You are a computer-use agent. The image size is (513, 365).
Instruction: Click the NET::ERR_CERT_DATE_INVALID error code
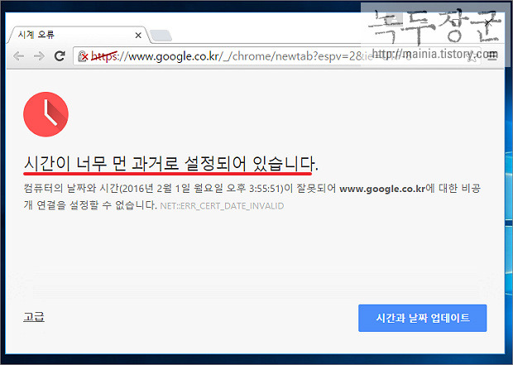click(222, 206)
